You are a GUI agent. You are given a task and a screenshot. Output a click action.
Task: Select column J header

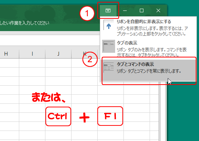(58, 54)
